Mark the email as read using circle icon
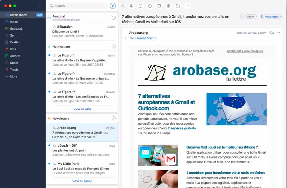 [x=140, y=6]
